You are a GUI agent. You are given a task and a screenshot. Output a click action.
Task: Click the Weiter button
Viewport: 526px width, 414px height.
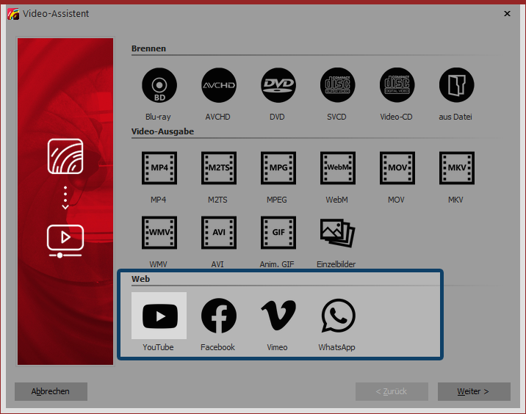(x=474, y=391)
